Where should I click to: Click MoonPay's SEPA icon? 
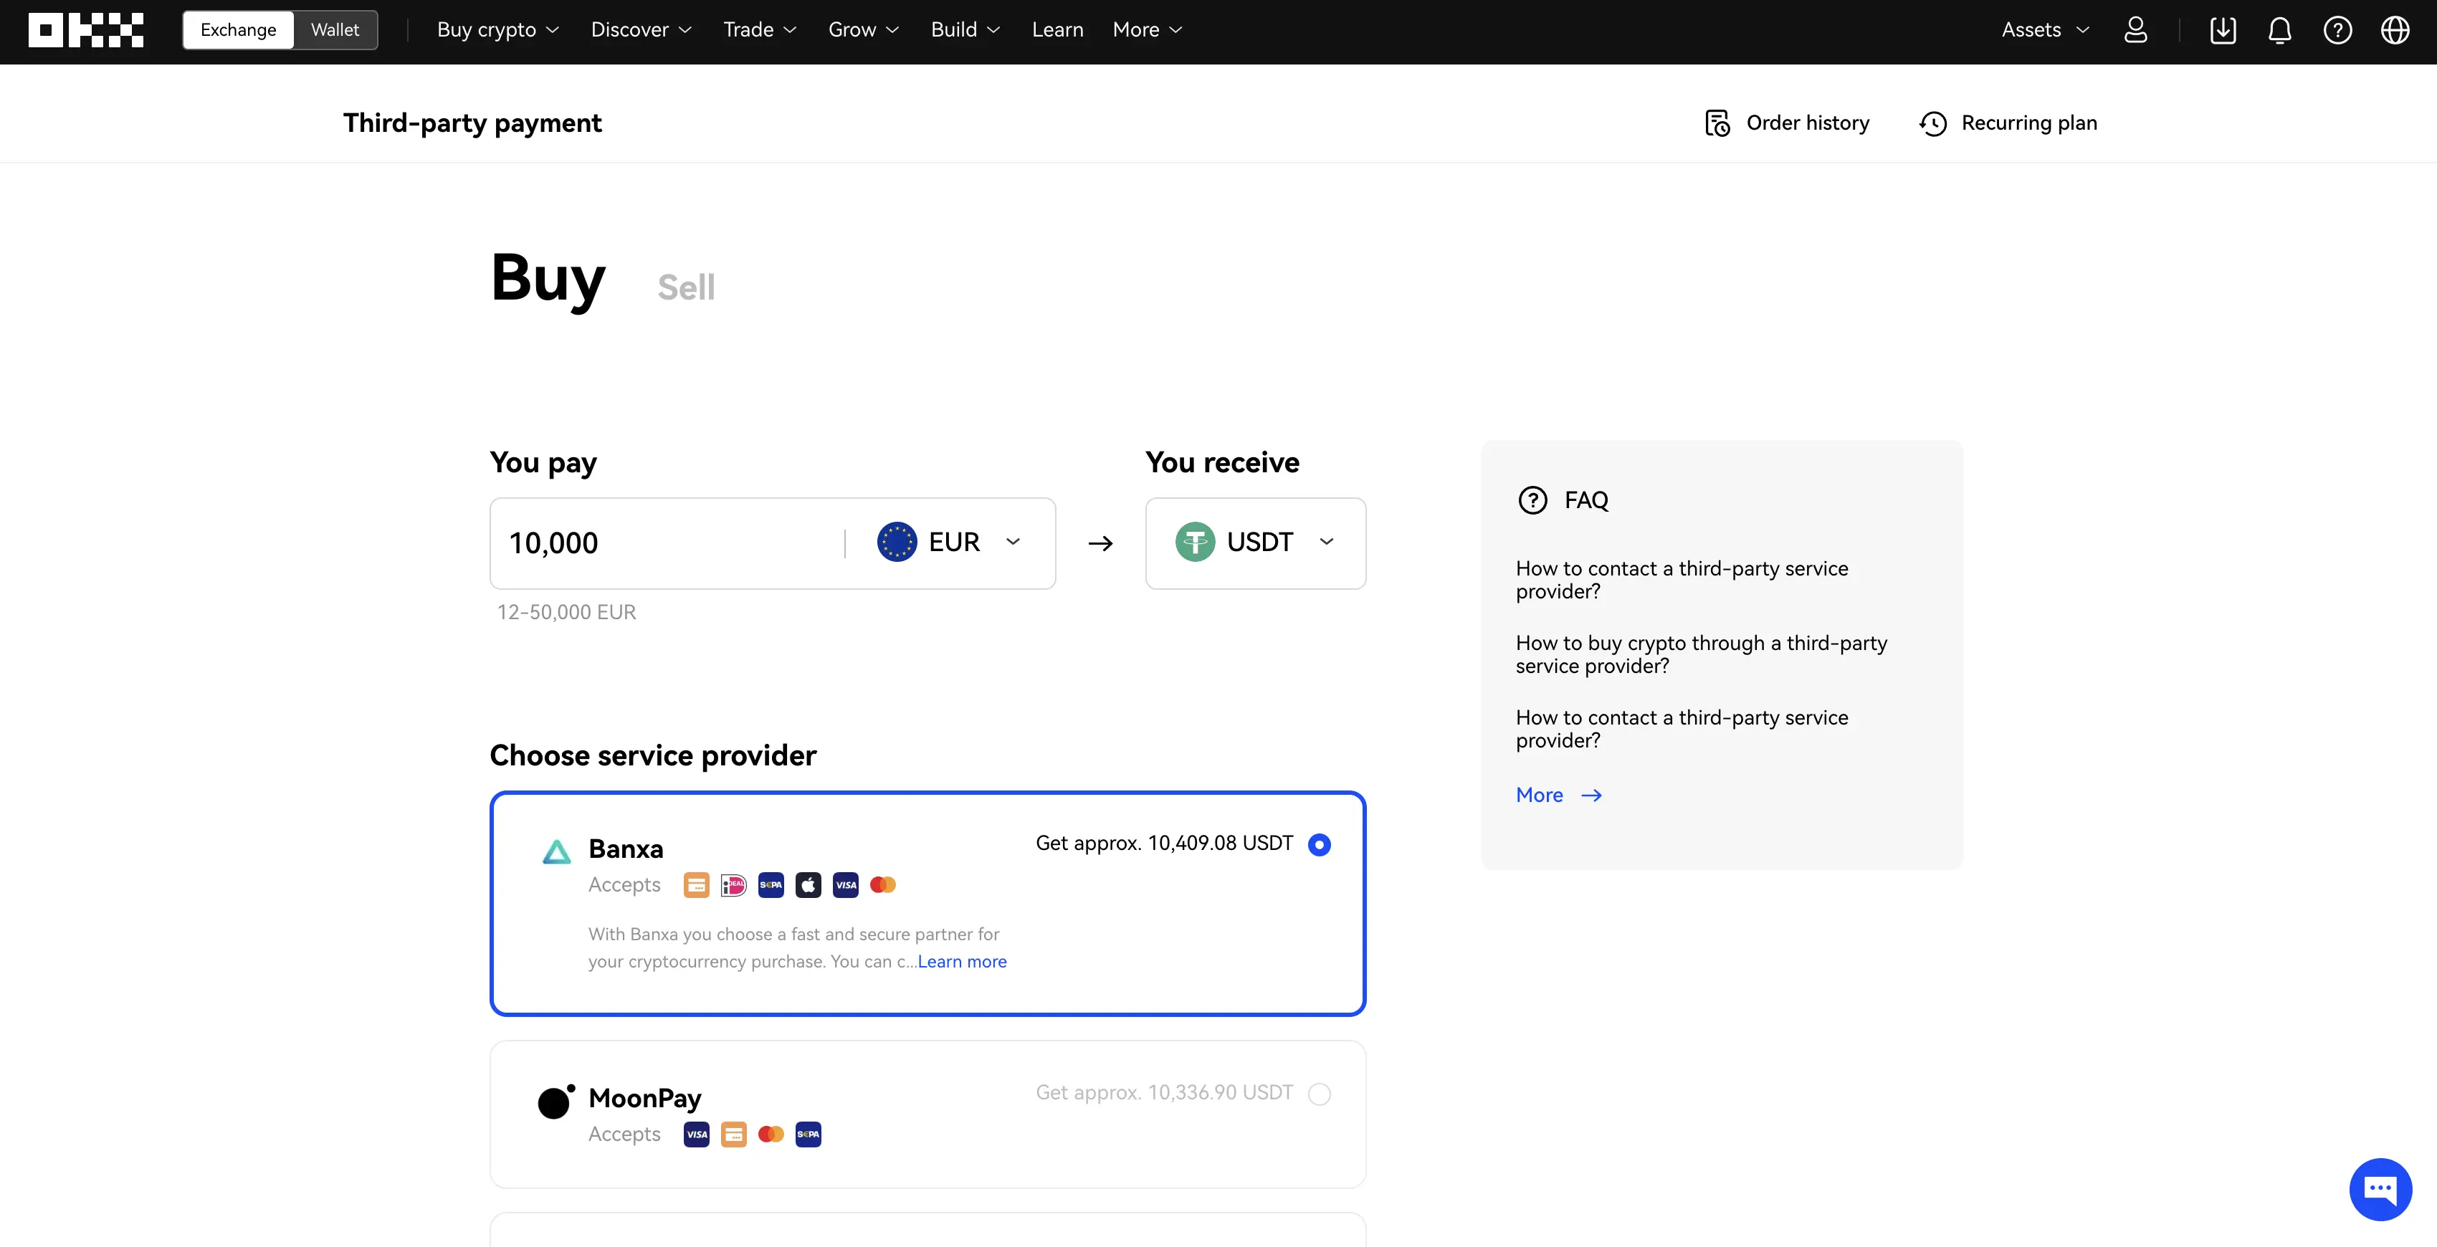[808, 1134]
